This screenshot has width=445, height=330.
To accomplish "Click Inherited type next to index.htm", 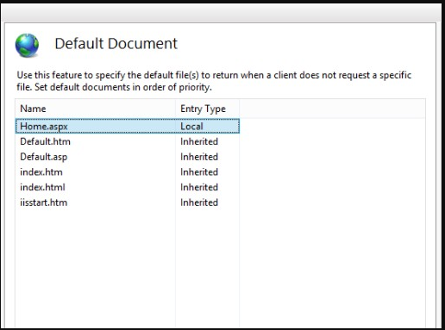I will [x=199, y=171].
